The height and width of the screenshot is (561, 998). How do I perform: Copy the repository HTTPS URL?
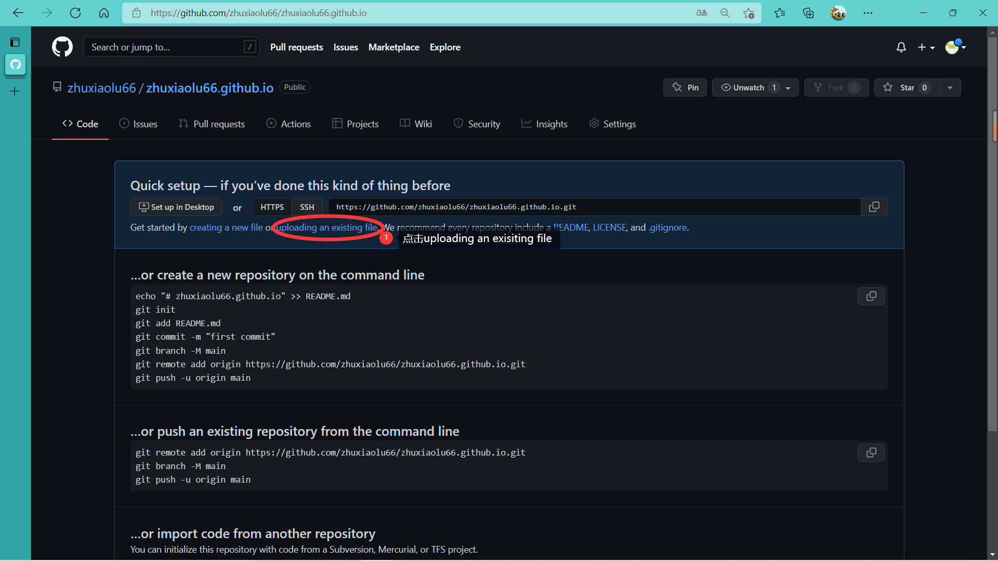tap(874, 207)
